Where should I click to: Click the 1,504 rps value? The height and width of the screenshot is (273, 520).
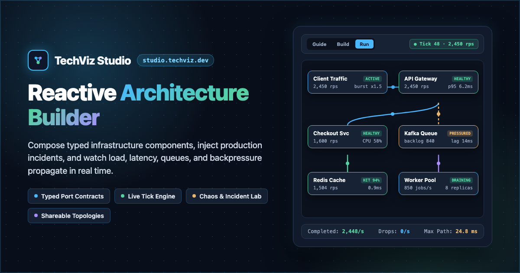(325, 188)
